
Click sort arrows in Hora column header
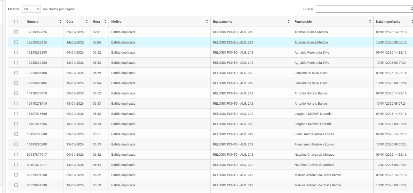(x=105, y=22)
